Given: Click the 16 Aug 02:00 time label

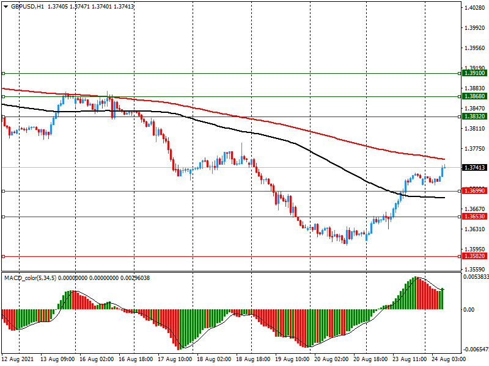Looking at the screenshot, I should 97,359.
